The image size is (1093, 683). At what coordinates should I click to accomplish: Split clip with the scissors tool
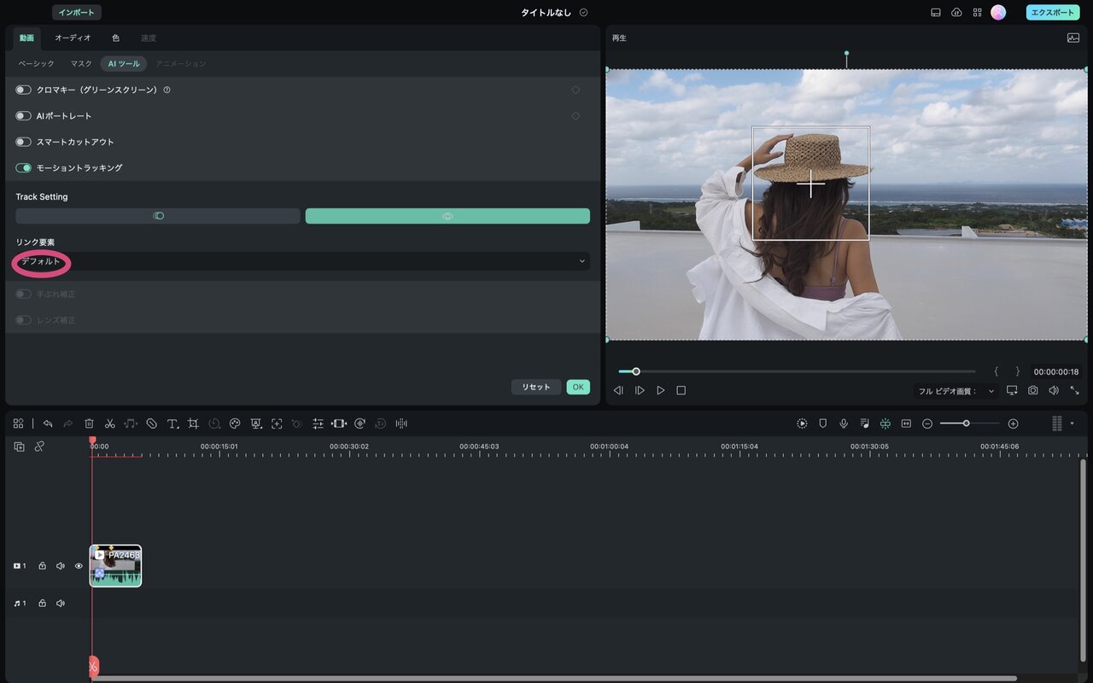click(x=110, y=423)
